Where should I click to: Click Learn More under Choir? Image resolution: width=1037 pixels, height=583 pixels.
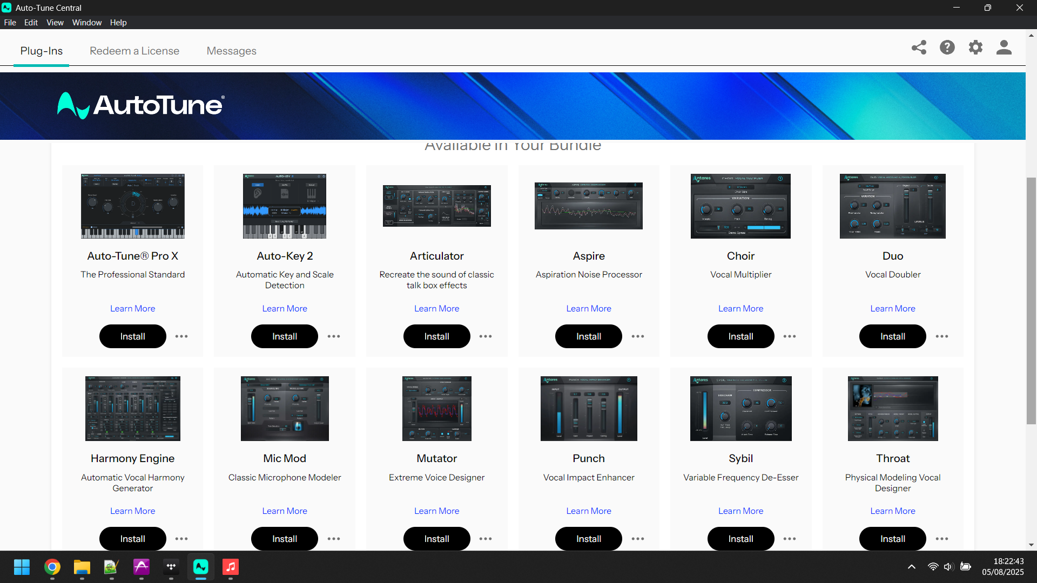pos(741,308)
